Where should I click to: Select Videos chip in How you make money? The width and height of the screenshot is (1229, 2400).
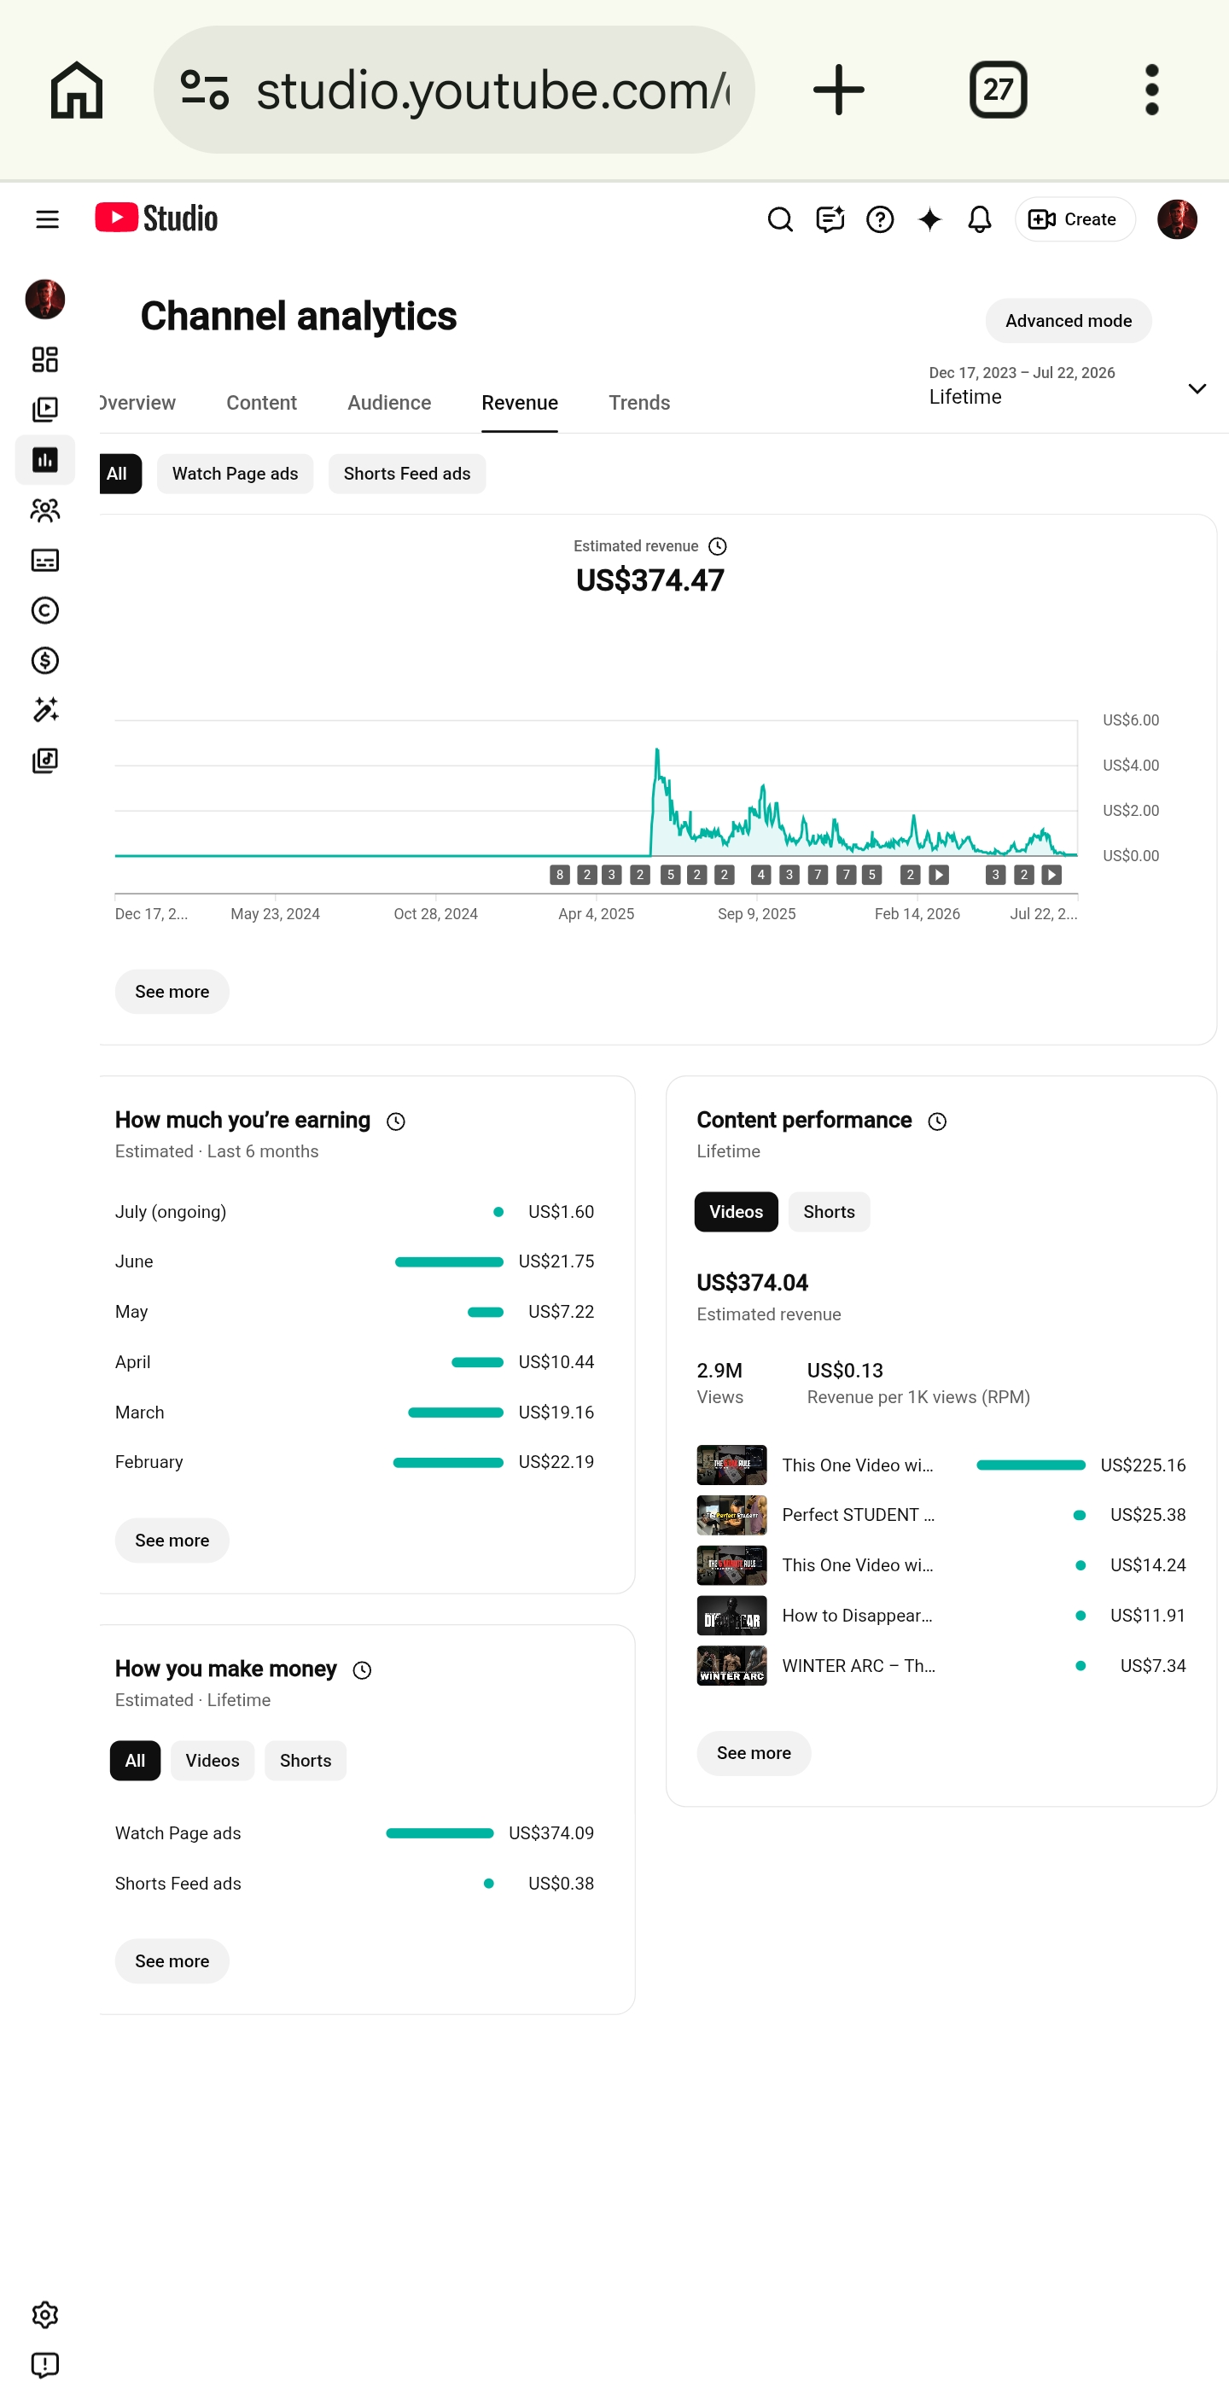213,1761
